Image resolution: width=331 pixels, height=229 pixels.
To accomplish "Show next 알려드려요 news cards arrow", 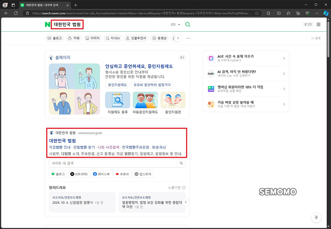I will point(186,202).
